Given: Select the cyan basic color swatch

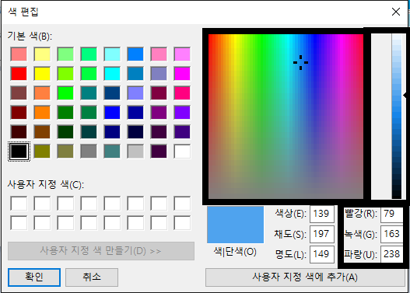Looking at the screenshot, I should point(112,73).
